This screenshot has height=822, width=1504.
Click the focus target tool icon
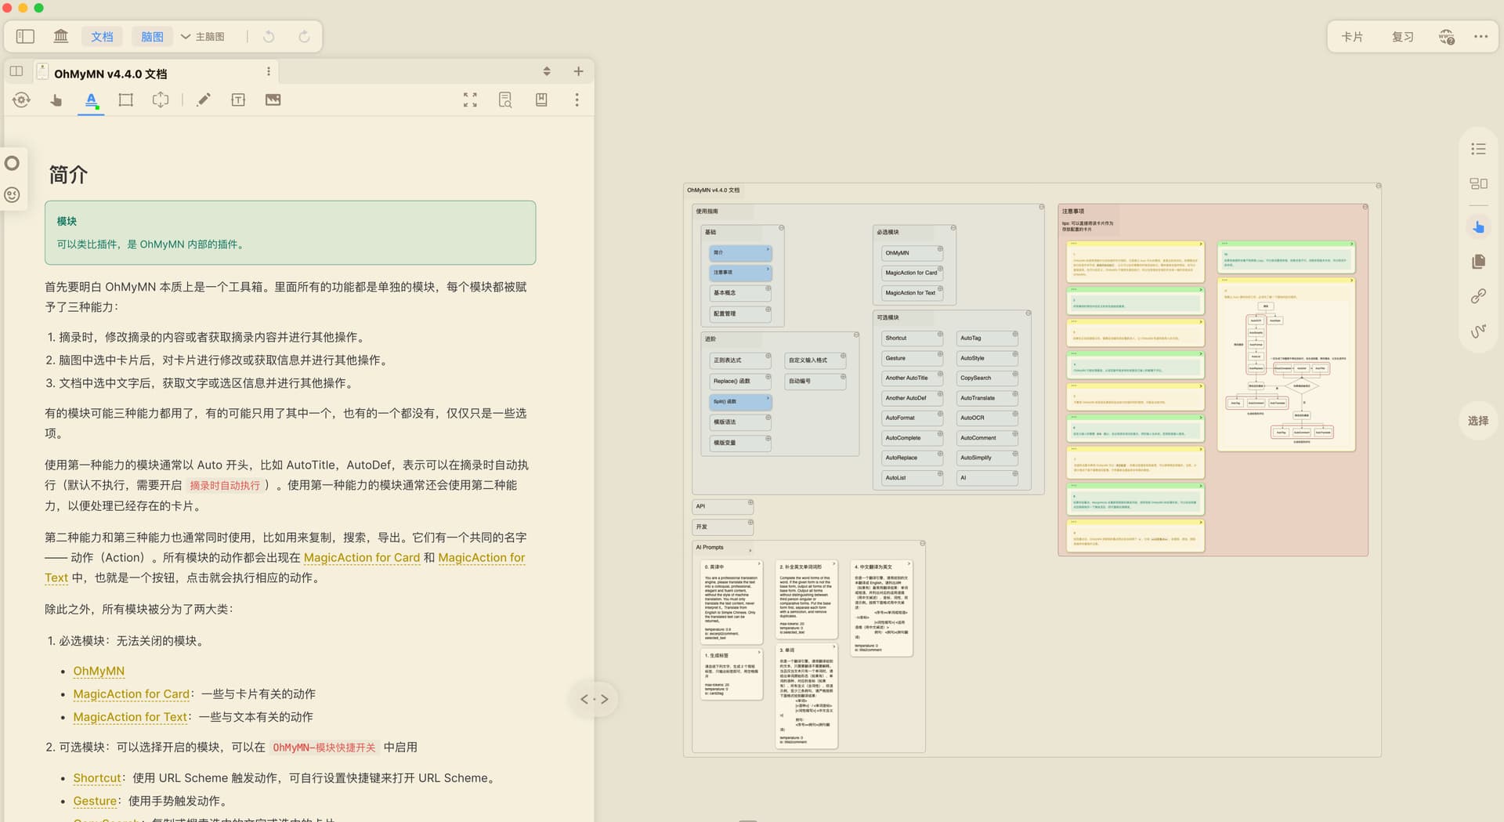tap(22, 100)
